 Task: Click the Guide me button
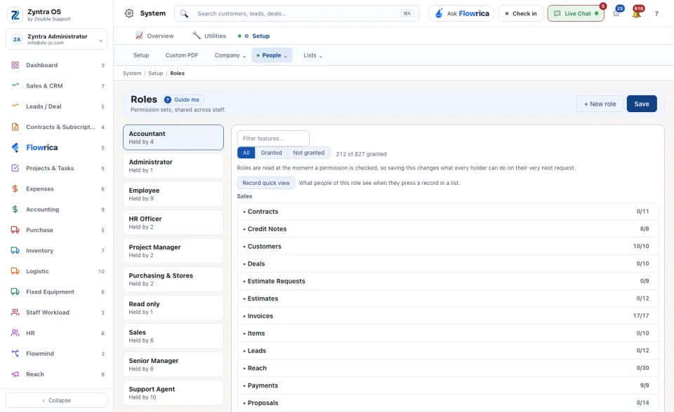(x=183, y=99)
